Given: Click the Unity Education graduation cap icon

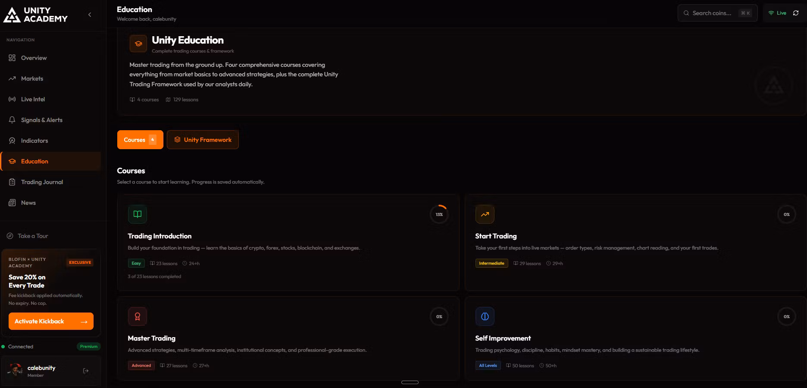Looking at the screenshot, I should [x=138, y=44].
